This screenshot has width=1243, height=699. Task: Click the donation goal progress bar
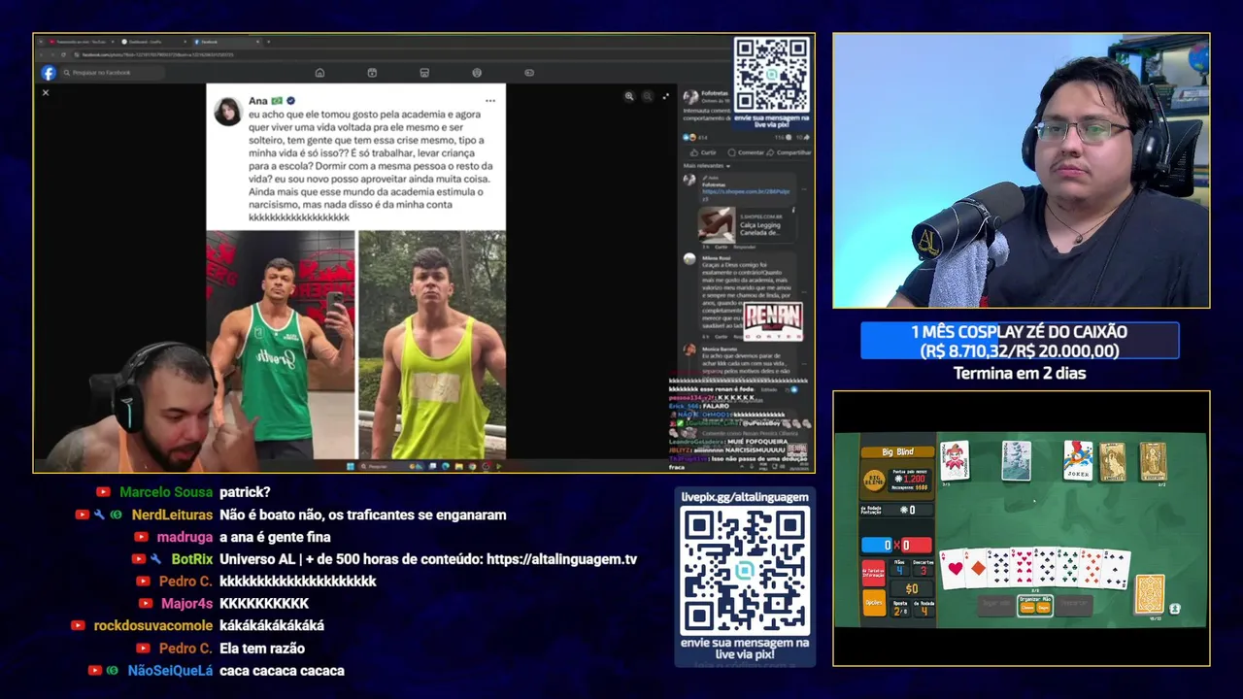pyautogui.click(x=1020, y=342)
